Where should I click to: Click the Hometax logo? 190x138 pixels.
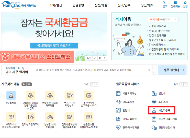tap(19, 5)
